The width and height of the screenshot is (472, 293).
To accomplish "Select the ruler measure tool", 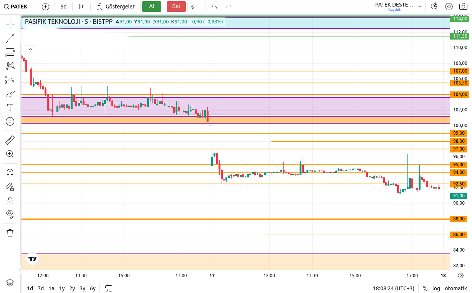I will pos(10,140).
